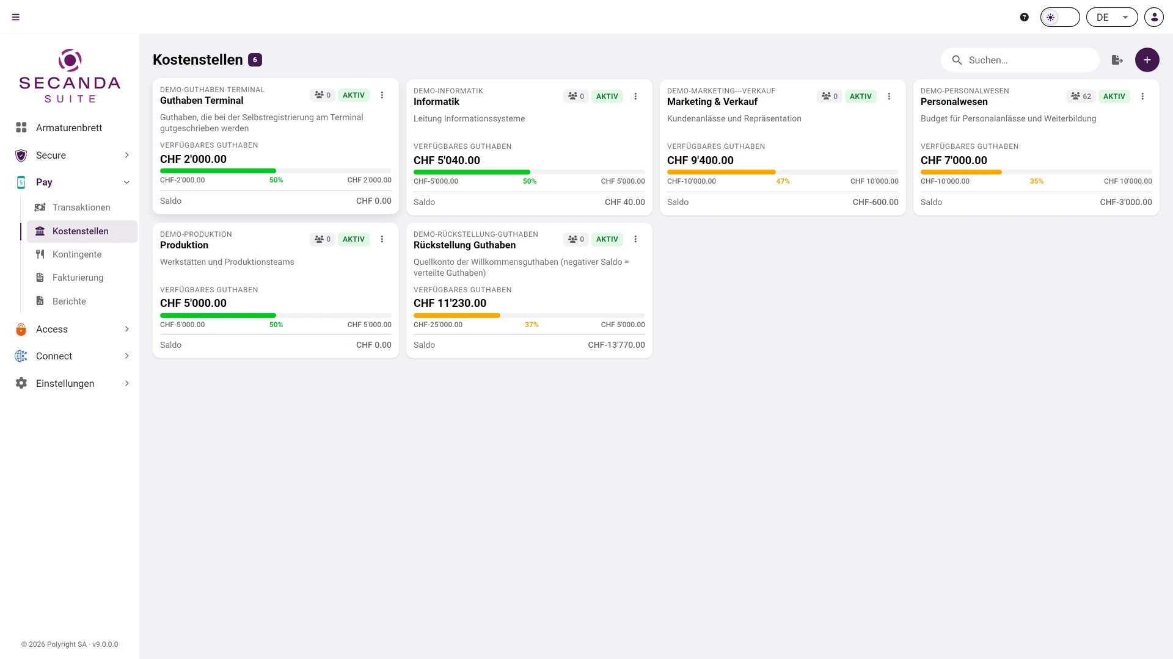Click the Polyright SA version footer text
Screen dimensions: 1173x659
point(70,644)
